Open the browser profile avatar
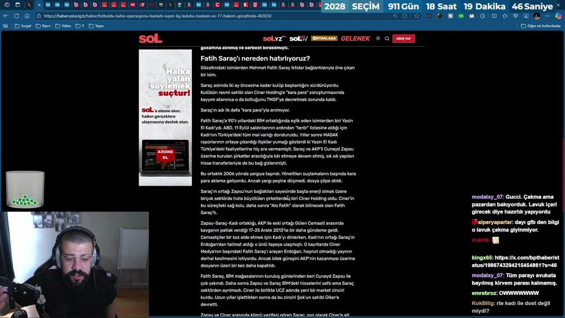Image resolution: width=565 pixels, height=318 pixels. (x=537, y=16)
